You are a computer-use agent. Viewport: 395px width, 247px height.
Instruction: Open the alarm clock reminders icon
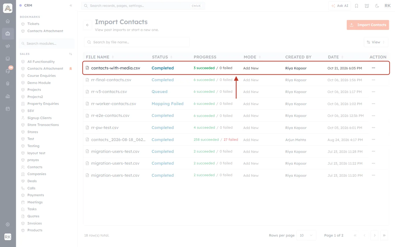point(367,6)
